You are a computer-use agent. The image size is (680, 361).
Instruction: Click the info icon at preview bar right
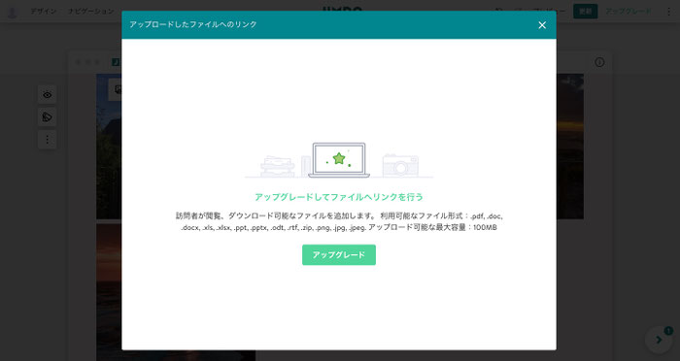tap(599, 62)
